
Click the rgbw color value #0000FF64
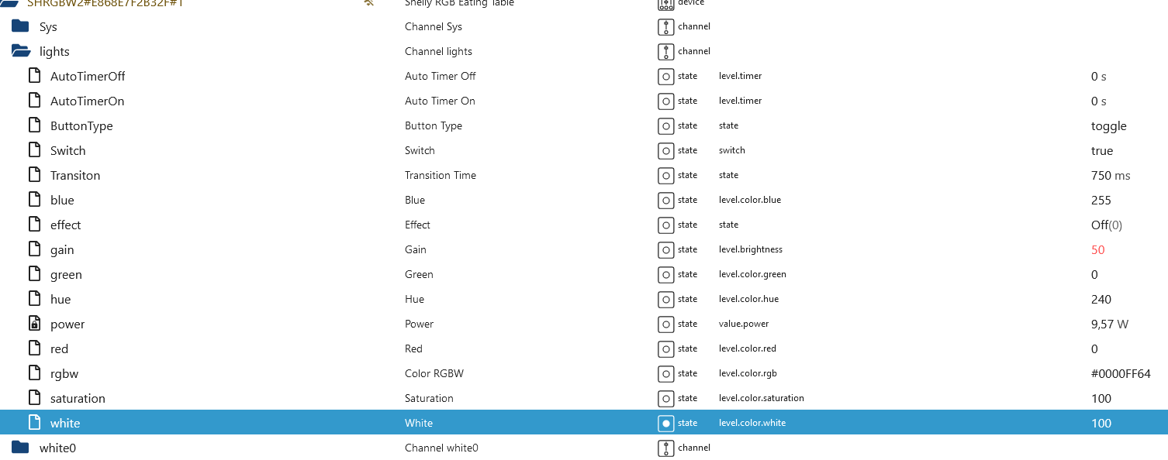1120,374
